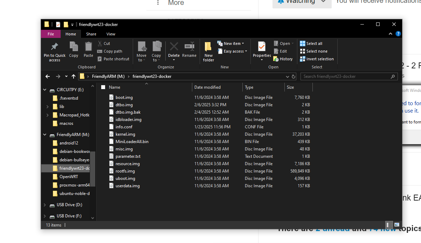
Task: Open Explorer help question mark icon
Action: (398, 34)
